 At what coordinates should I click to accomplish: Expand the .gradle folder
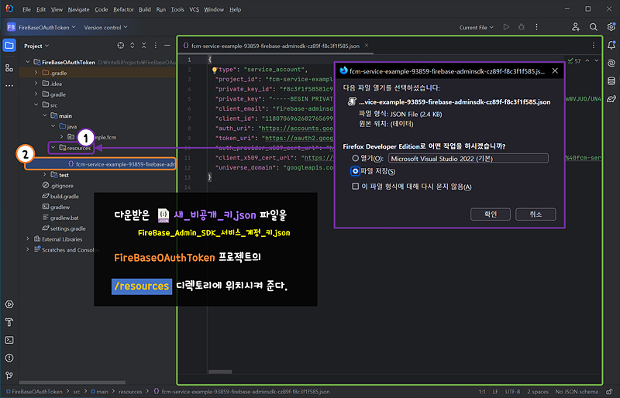tap(36, 73)
